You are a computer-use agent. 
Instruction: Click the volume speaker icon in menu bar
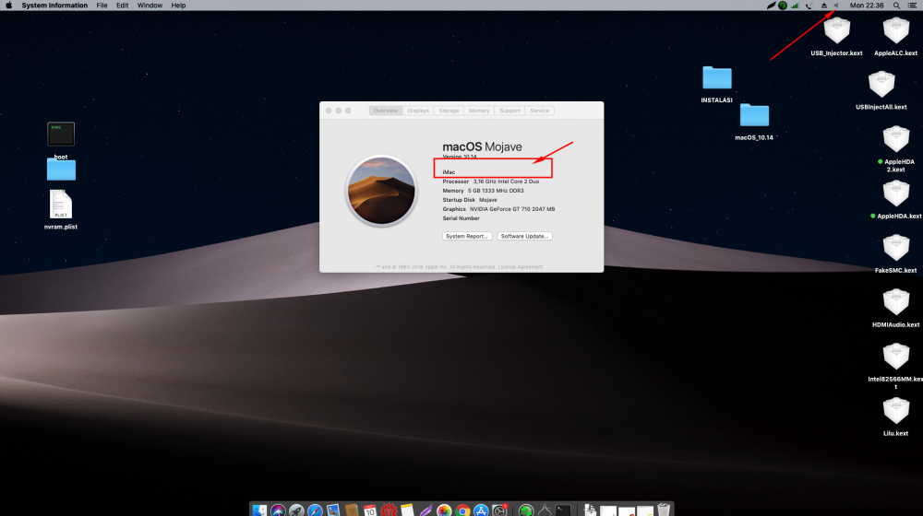coord(836,6)
